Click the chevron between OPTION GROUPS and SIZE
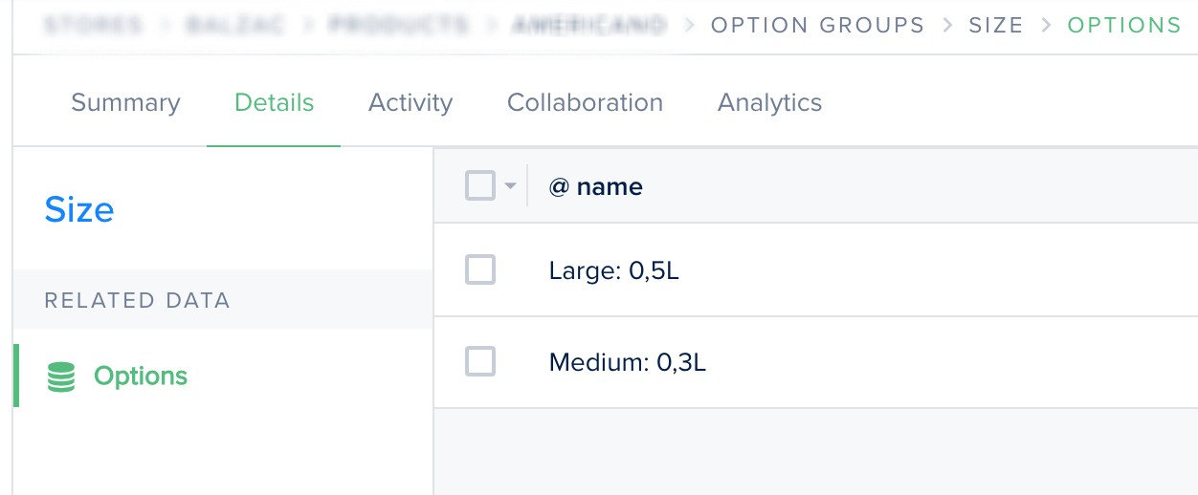The image size is (1198, 495). [x=947, y=25]
